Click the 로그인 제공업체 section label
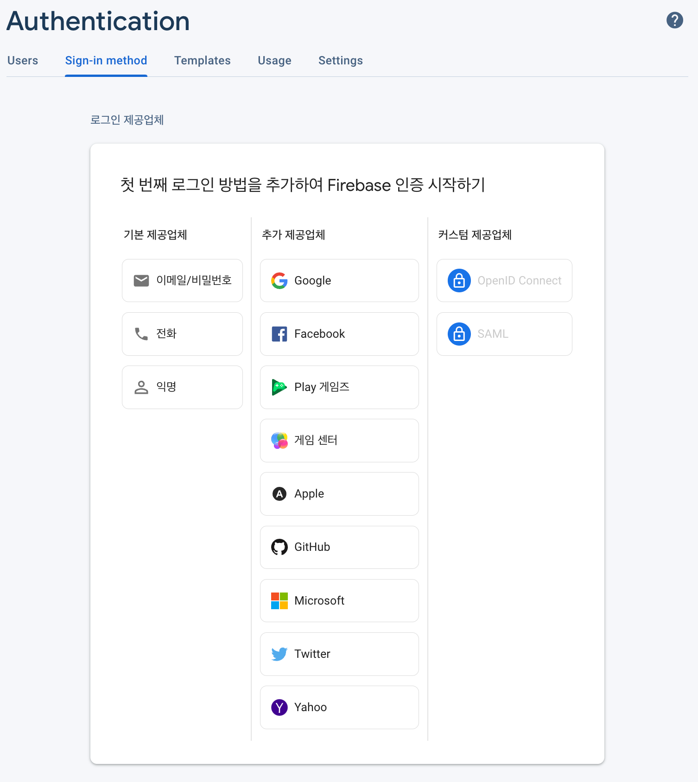Screen dimensions: 698x782 [127, 120]
